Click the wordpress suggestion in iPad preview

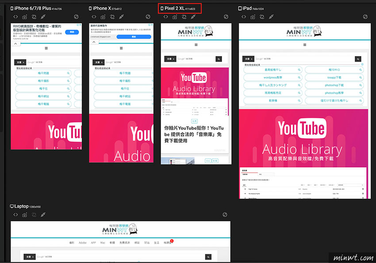coord(273,77)
